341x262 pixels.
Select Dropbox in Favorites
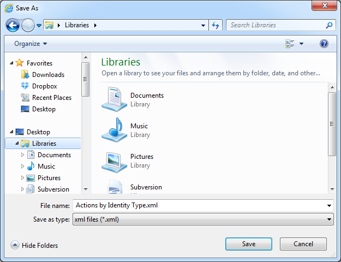pyautogui.click(x=44, y=86)
